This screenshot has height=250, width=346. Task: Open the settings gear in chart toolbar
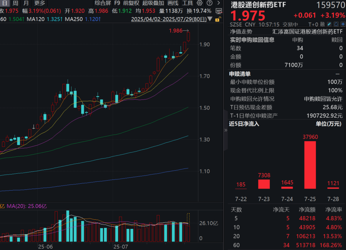(x=200, y=3)
